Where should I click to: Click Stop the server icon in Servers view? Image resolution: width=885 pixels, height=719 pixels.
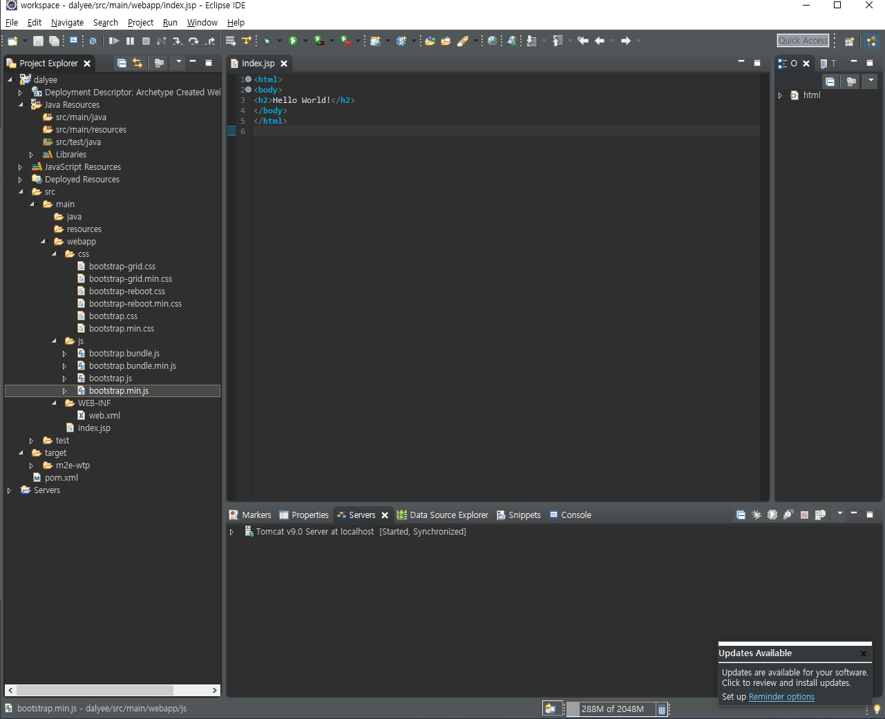pos(804,515)
